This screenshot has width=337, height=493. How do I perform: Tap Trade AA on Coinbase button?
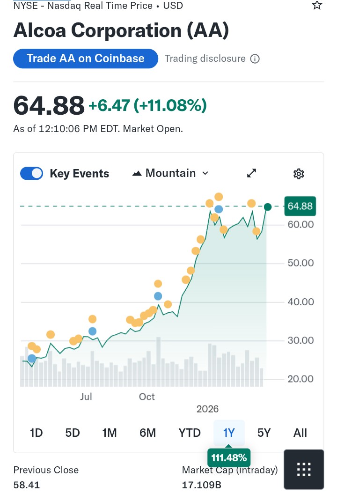tap(86, 59)
